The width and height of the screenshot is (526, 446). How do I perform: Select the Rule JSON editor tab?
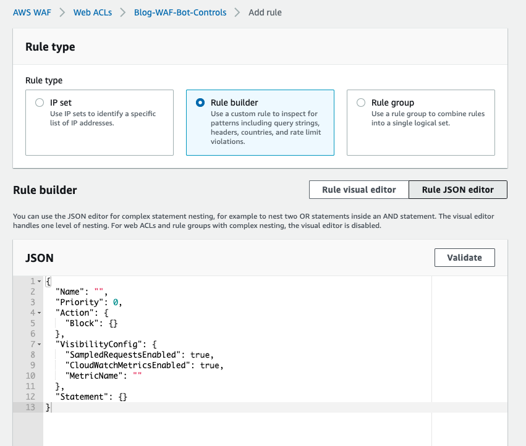[x=457, y=190]
